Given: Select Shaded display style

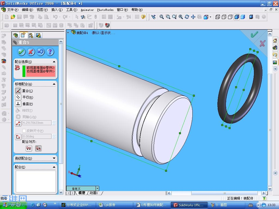Looking at the screenshot, I should [x=243, y=17].
